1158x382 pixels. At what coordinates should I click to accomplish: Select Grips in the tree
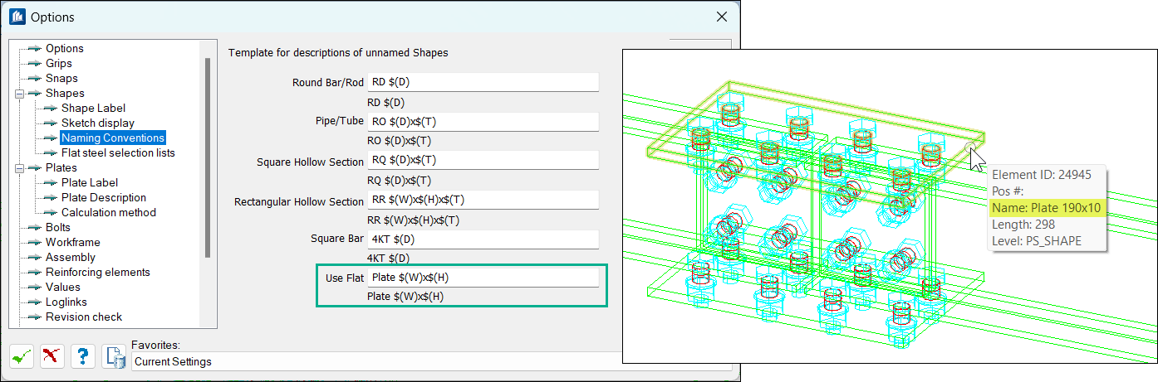[59, 64]
